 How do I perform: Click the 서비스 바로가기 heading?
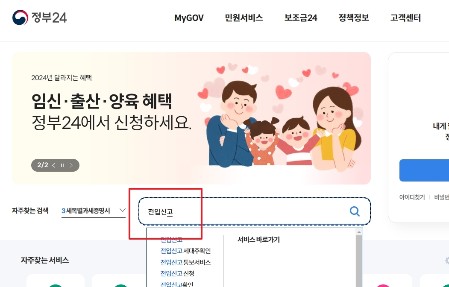point(258,240)
